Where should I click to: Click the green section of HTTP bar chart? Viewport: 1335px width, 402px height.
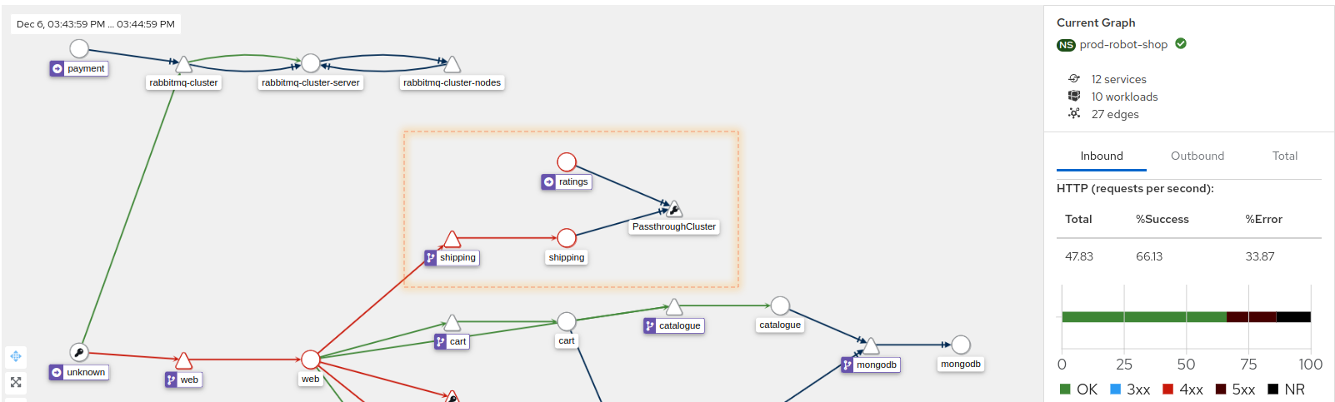(x=1143, y=317)
